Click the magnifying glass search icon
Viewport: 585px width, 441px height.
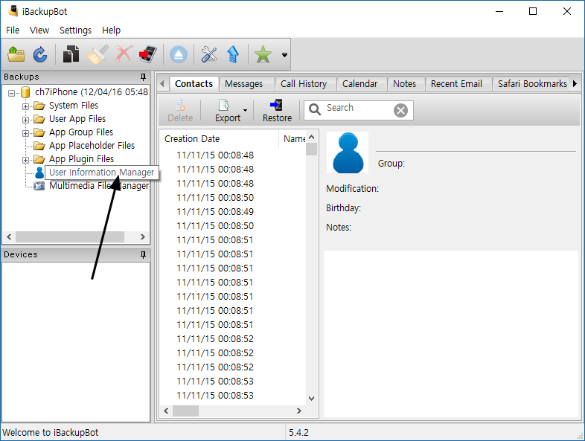315,109
